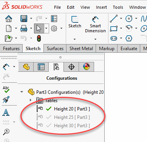147x142 pixels.
Task: Activate the Select cursor tool
Action: point(39,28)
